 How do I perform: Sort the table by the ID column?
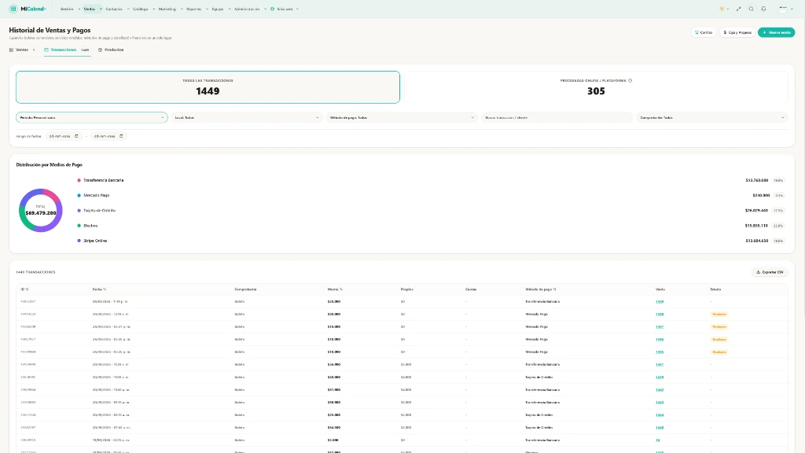point(24,289)
